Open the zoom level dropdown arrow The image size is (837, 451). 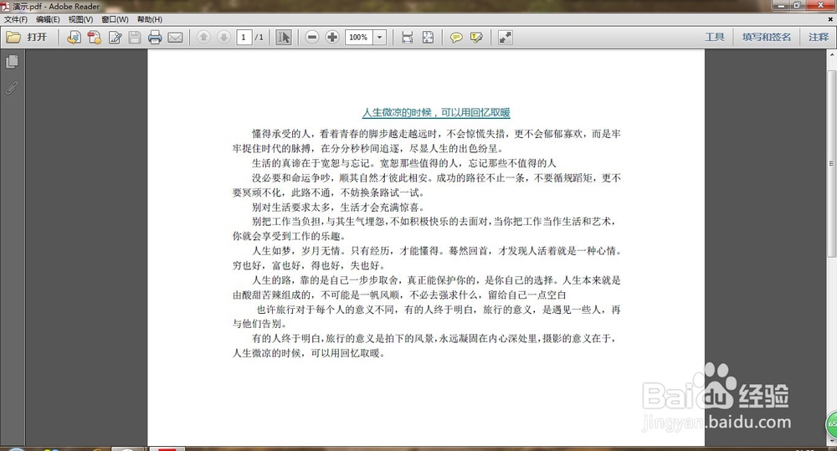[x=379, y=38]
